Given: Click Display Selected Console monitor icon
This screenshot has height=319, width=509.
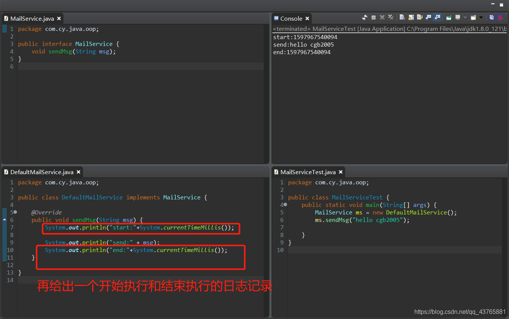Looking at the screenshot, I should 458,17.
